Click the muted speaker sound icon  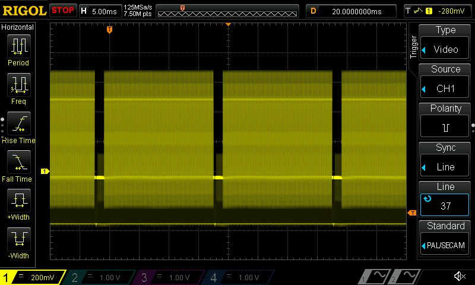[460, 276]
